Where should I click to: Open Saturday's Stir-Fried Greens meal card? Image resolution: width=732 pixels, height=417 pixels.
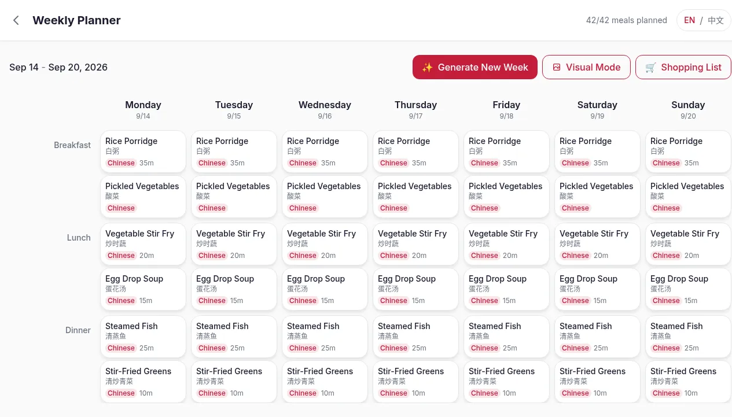point(597,382)
